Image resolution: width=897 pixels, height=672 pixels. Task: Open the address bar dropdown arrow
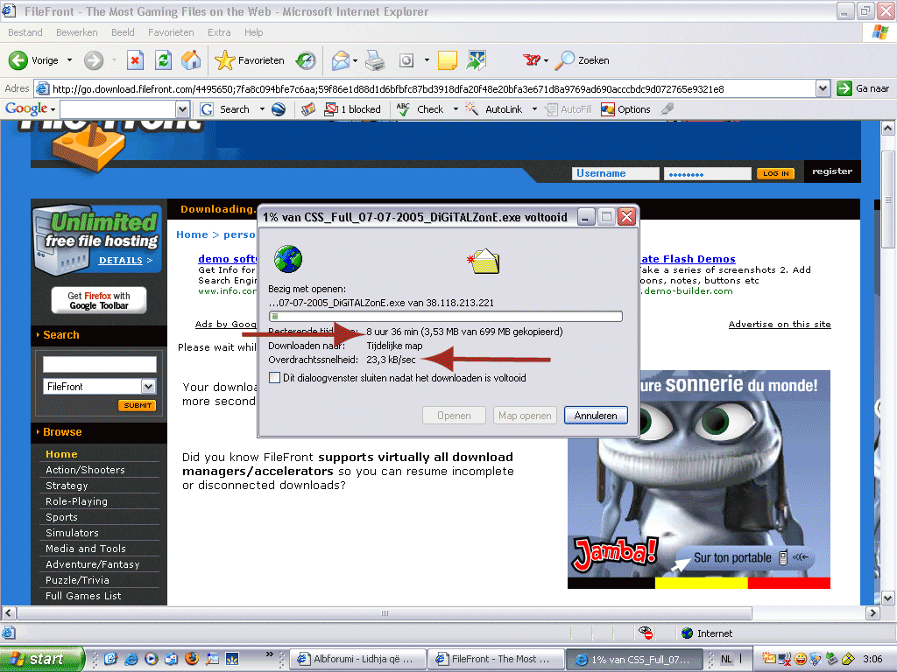[x=823, y=88]
